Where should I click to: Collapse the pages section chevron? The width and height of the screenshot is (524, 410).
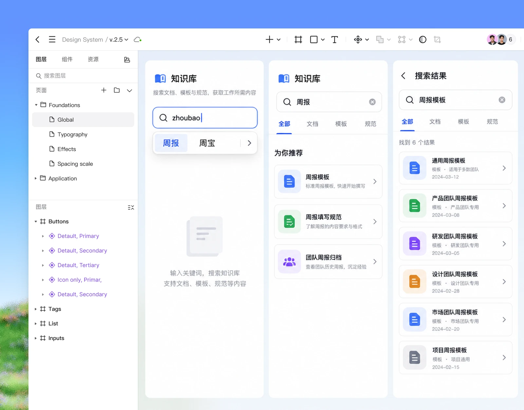pos(129,90)
